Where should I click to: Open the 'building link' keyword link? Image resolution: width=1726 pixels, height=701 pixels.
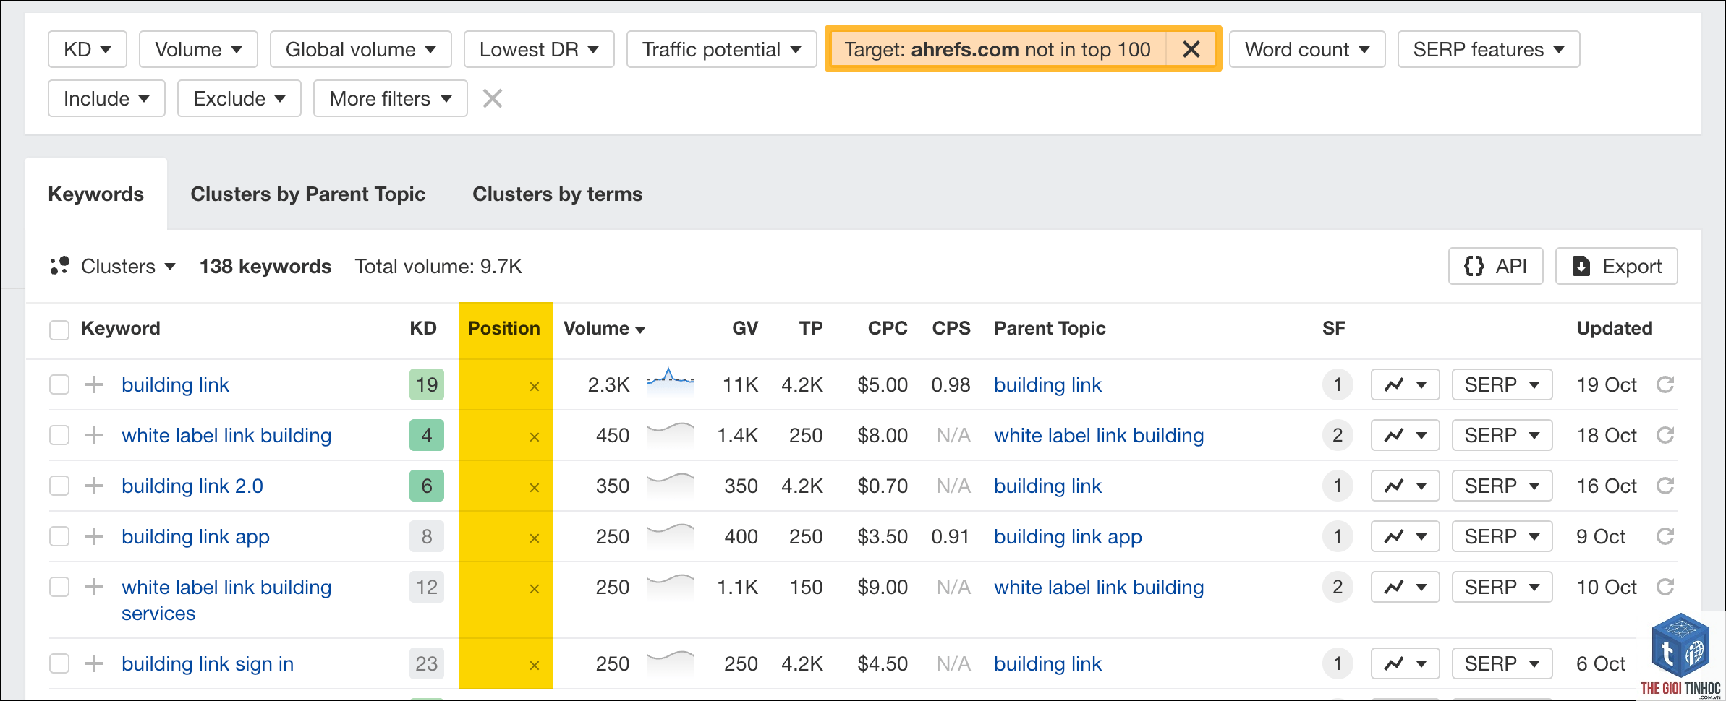(175, 384)
